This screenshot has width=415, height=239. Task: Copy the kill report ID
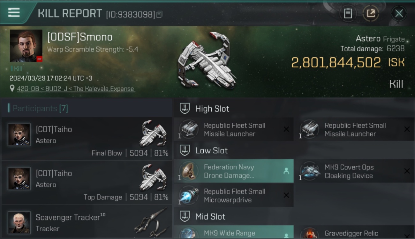159,14
